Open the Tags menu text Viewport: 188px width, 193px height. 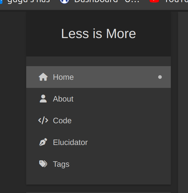point(61,164)
